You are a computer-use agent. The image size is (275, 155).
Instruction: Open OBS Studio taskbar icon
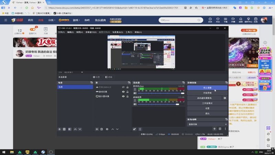coord(51,152)
